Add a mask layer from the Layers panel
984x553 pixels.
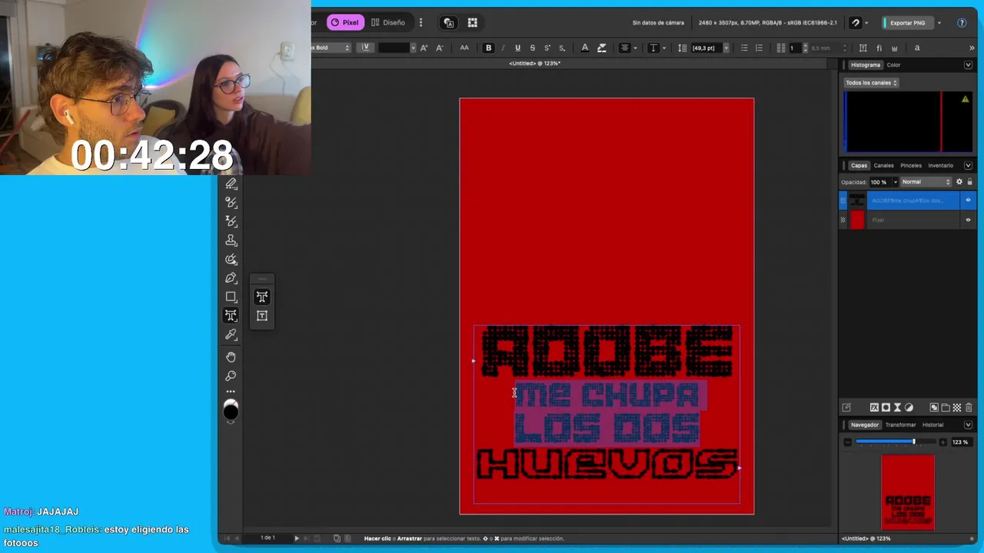click(886, 407)
